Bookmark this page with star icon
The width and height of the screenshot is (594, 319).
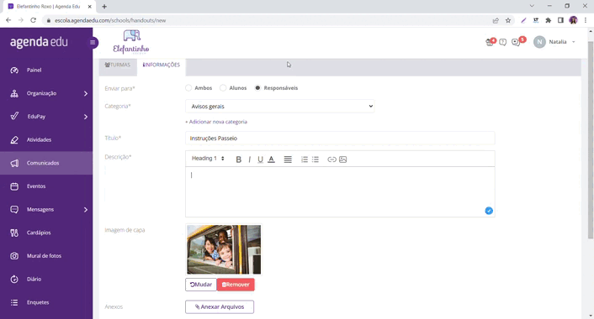508,20
